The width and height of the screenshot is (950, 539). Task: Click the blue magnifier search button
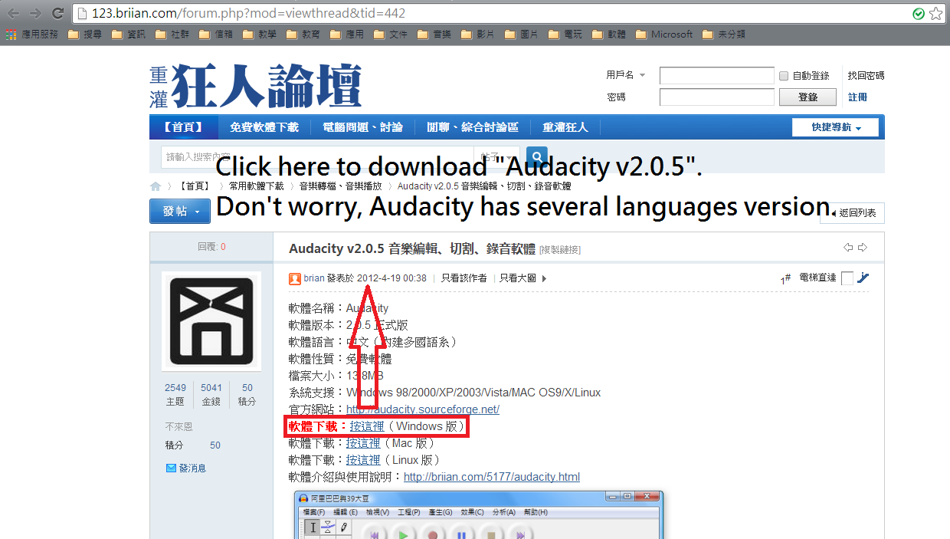537,156
